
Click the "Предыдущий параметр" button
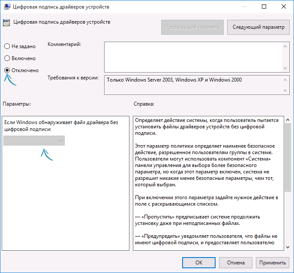point(192,27)
